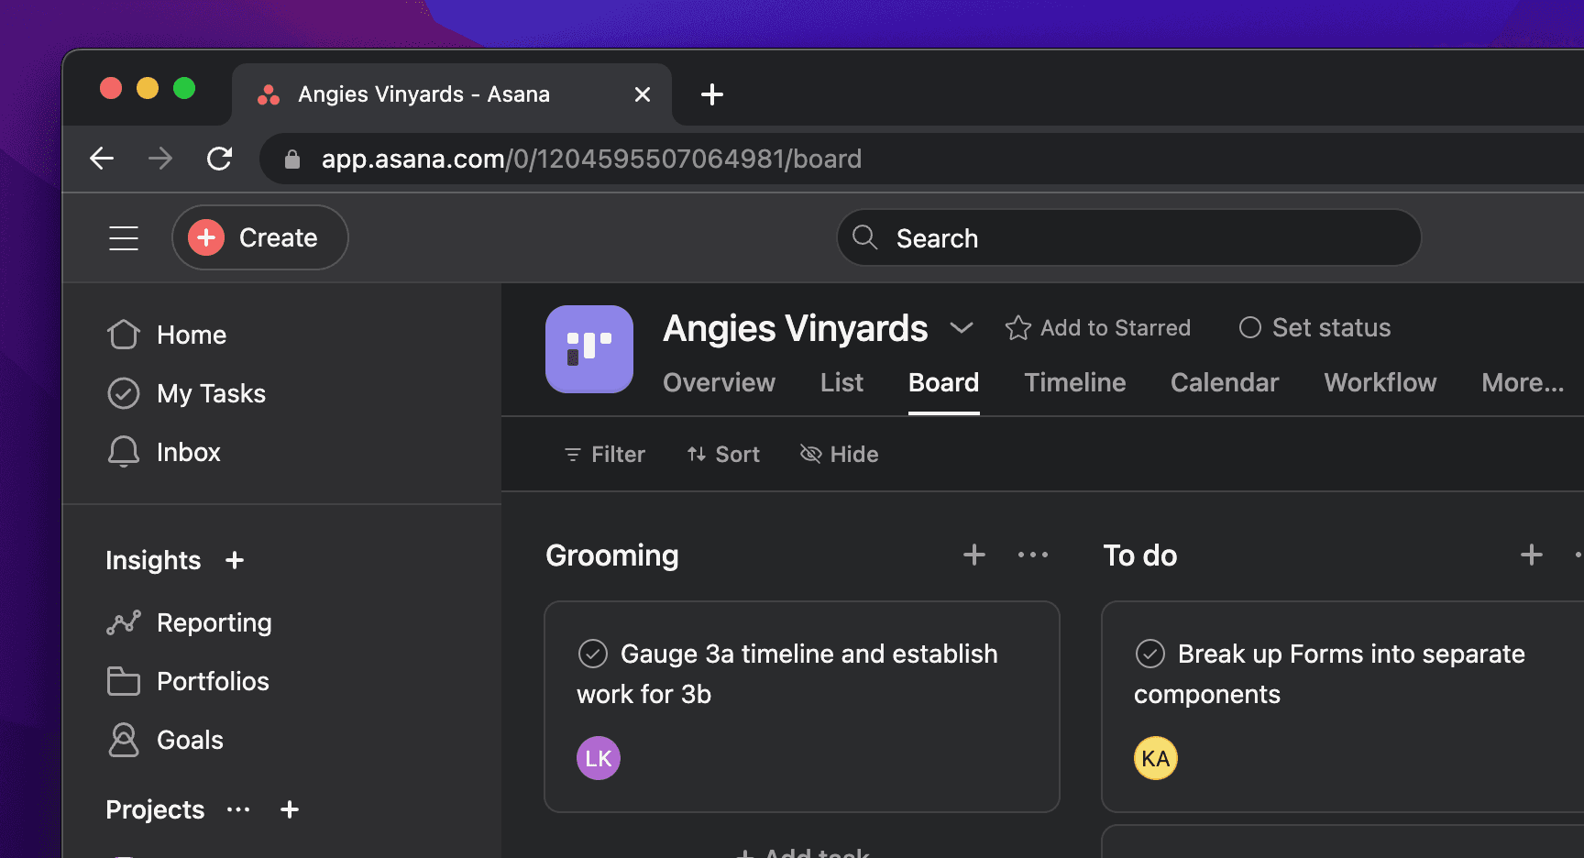This screenshot has width=1584, height=858.
Task: Switch to the Timeline tab
Action: pyautogui.click(x=1074, y=382)
